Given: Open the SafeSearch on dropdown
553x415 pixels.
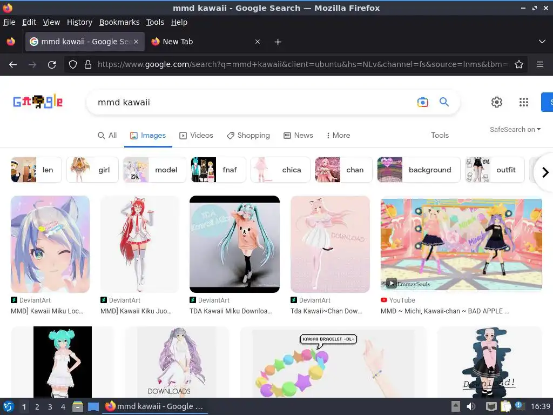Looking at the screenshot, I should (515, 130).
